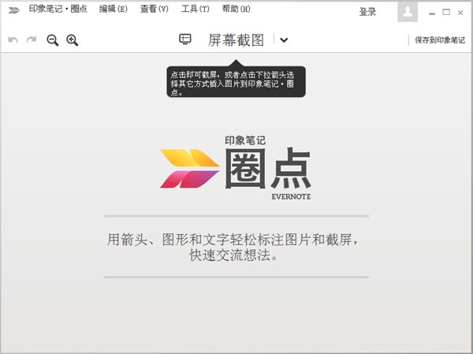473x354 pixels.
Task: Click the tagline 快速交流想法
Action: coord(233,255)
